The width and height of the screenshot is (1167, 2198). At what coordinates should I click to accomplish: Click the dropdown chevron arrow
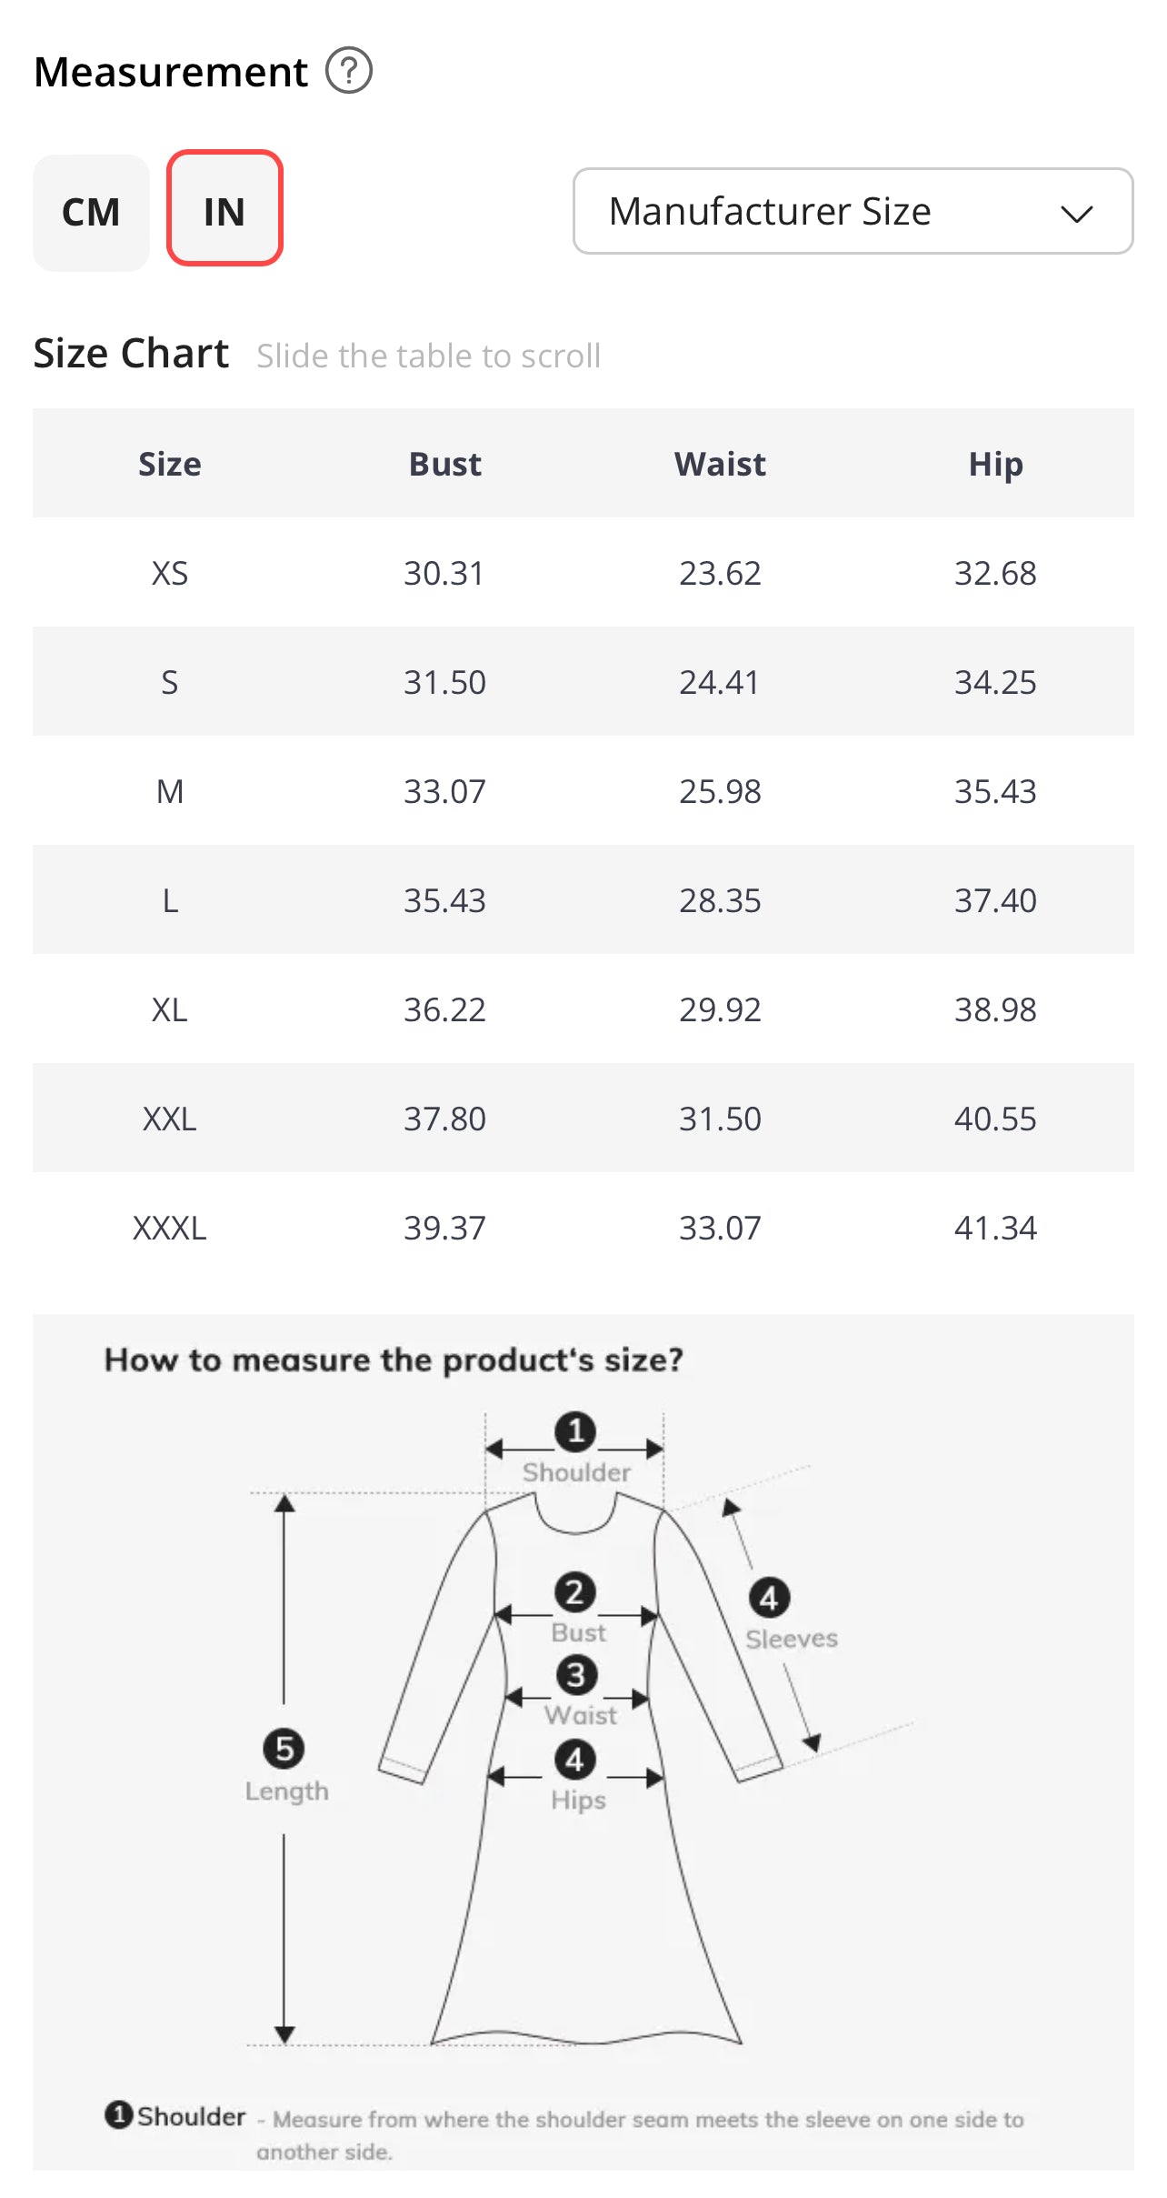point(1076,214)
